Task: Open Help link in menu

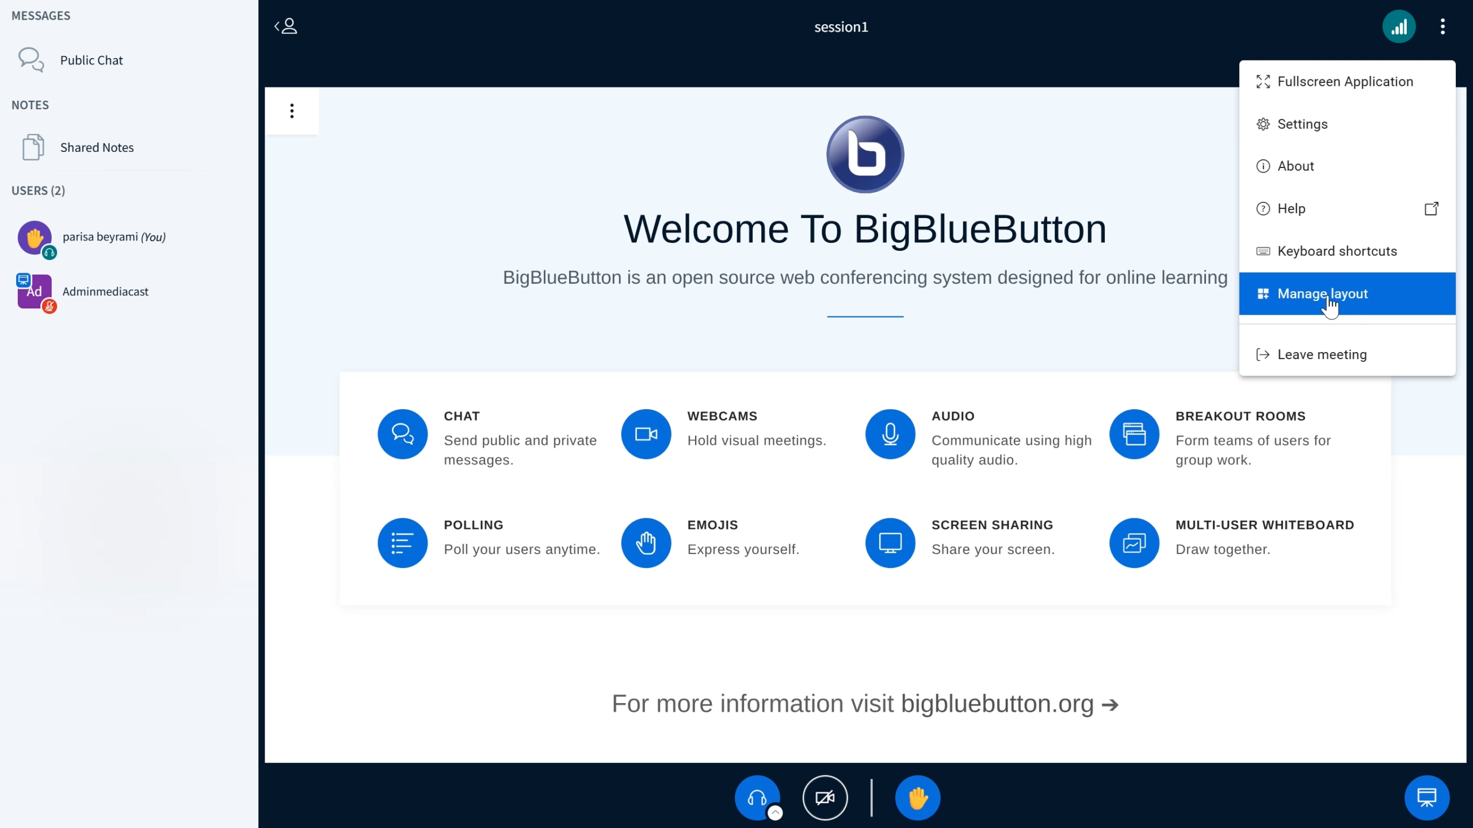Action: coord(1291,209)
